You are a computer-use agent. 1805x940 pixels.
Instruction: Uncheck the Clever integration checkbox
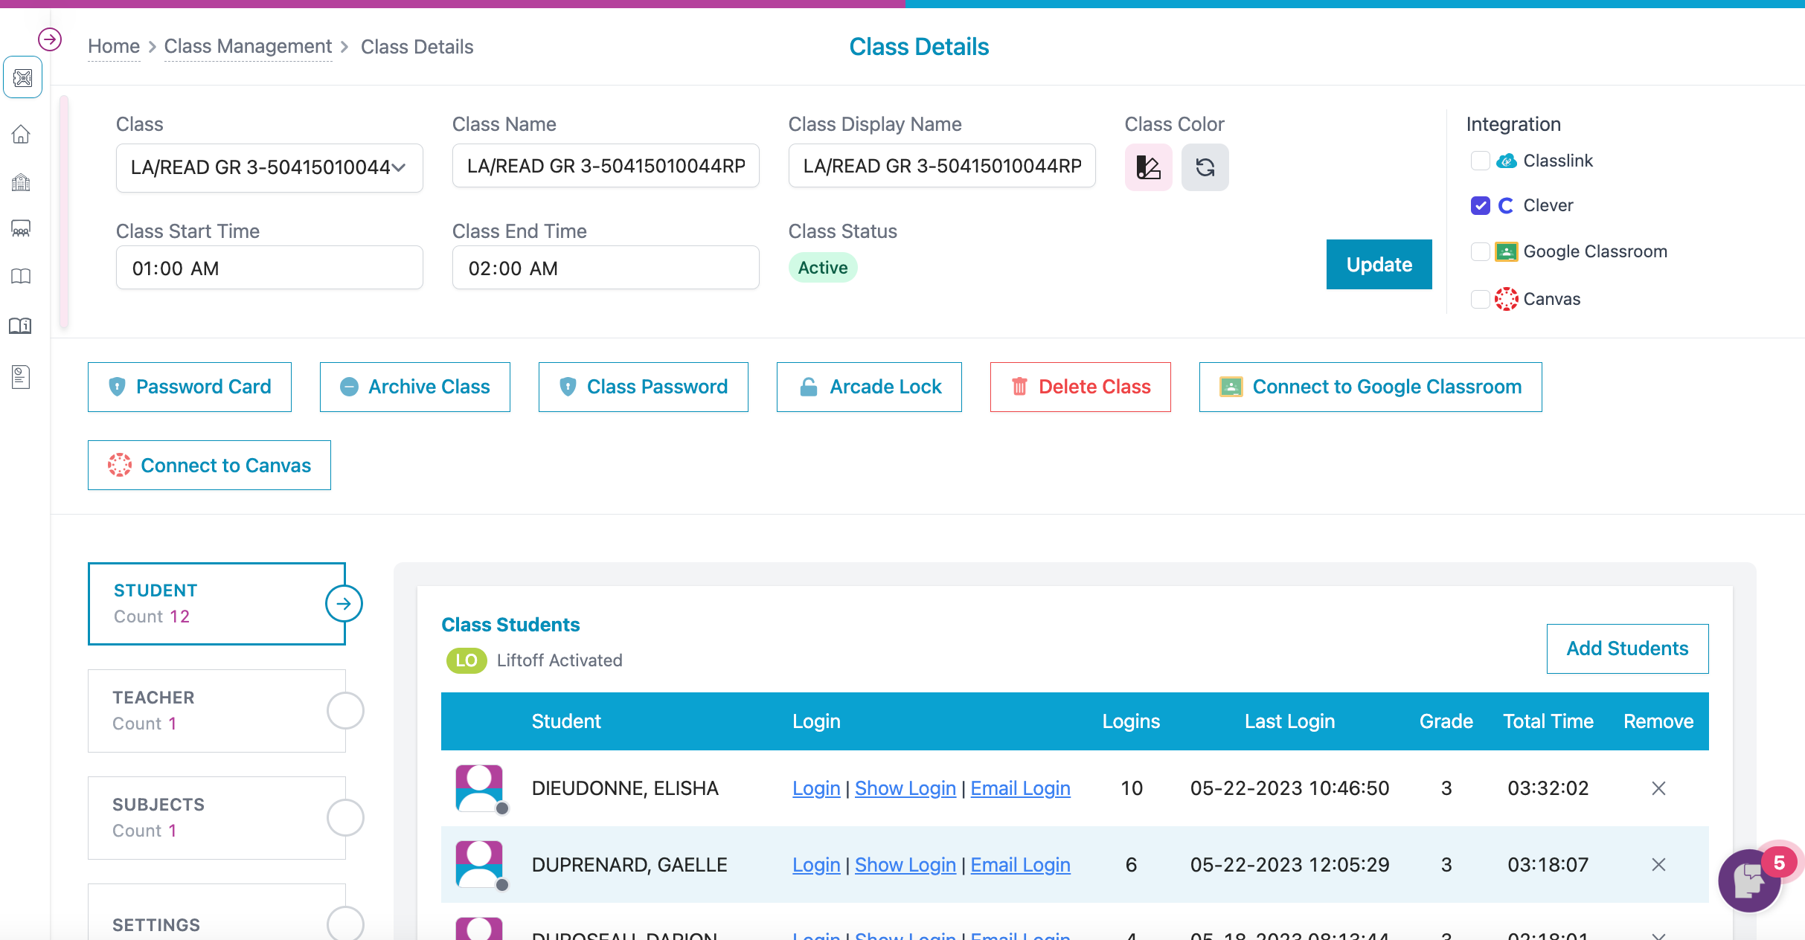click(x=1480, y=205)
